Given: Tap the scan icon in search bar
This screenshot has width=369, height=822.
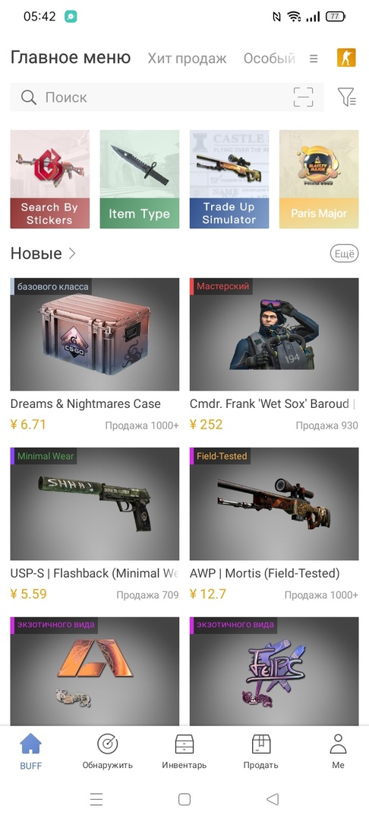Looking at the screenshot, I should coord(303,97).
